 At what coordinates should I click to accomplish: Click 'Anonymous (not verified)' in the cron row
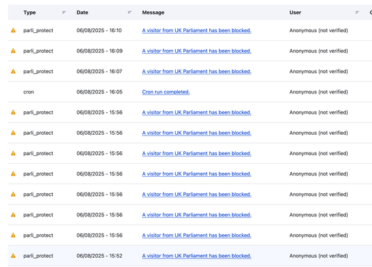[x=319, y=92]
